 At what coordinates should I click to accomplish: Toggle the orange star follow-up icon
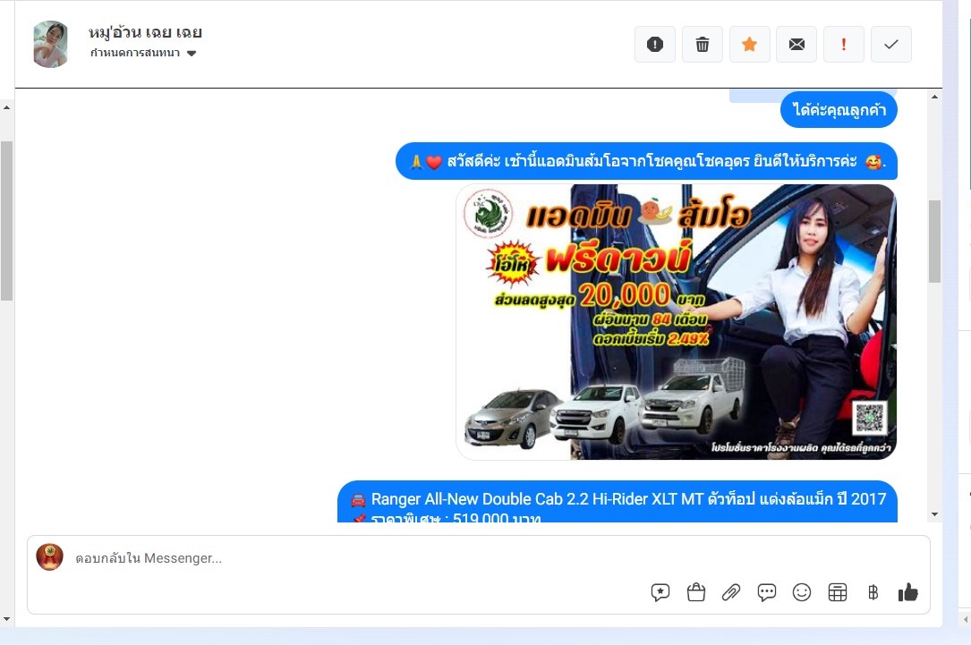(749, 45)
